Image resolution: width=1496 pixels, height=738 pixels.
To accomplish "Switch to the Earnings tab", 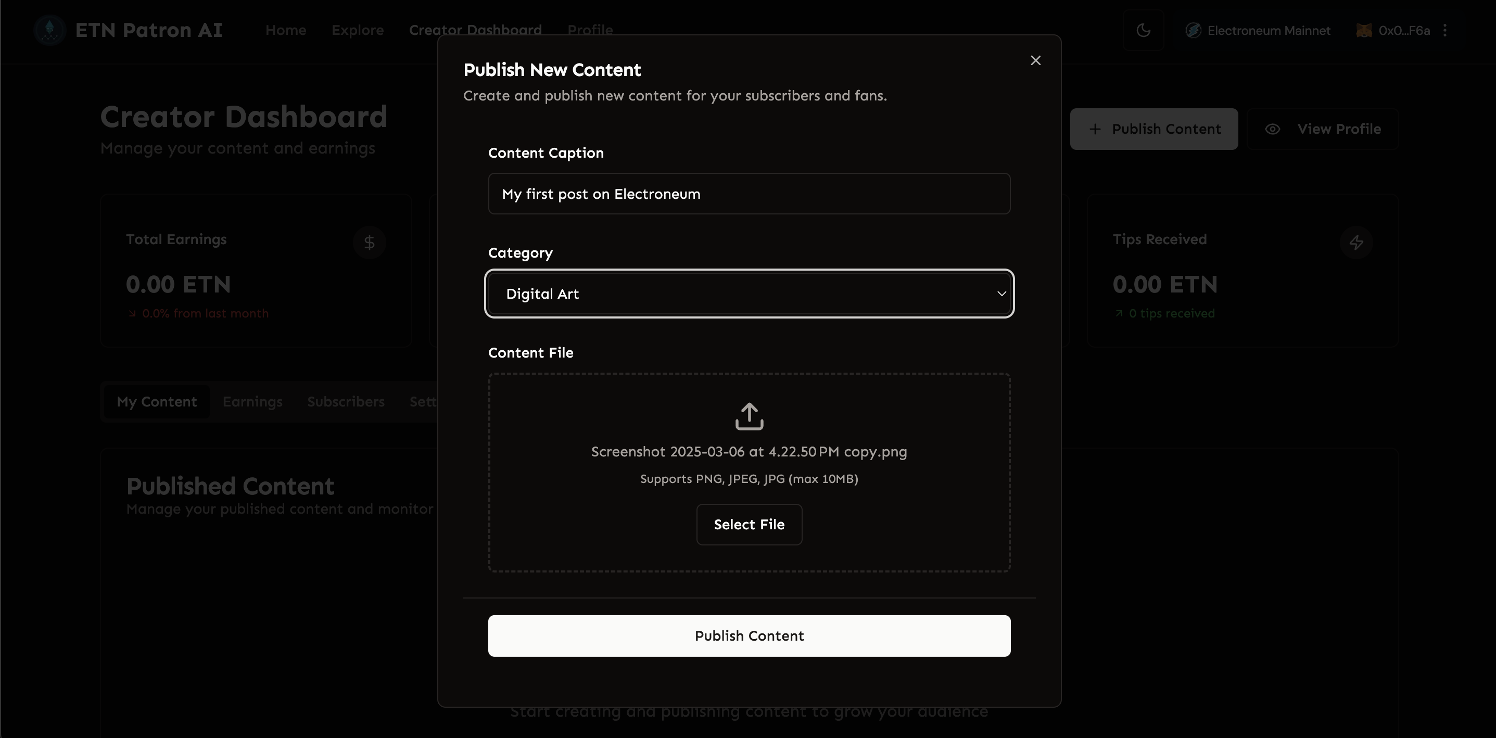I will pyautogui.click(x=252, y=402).
